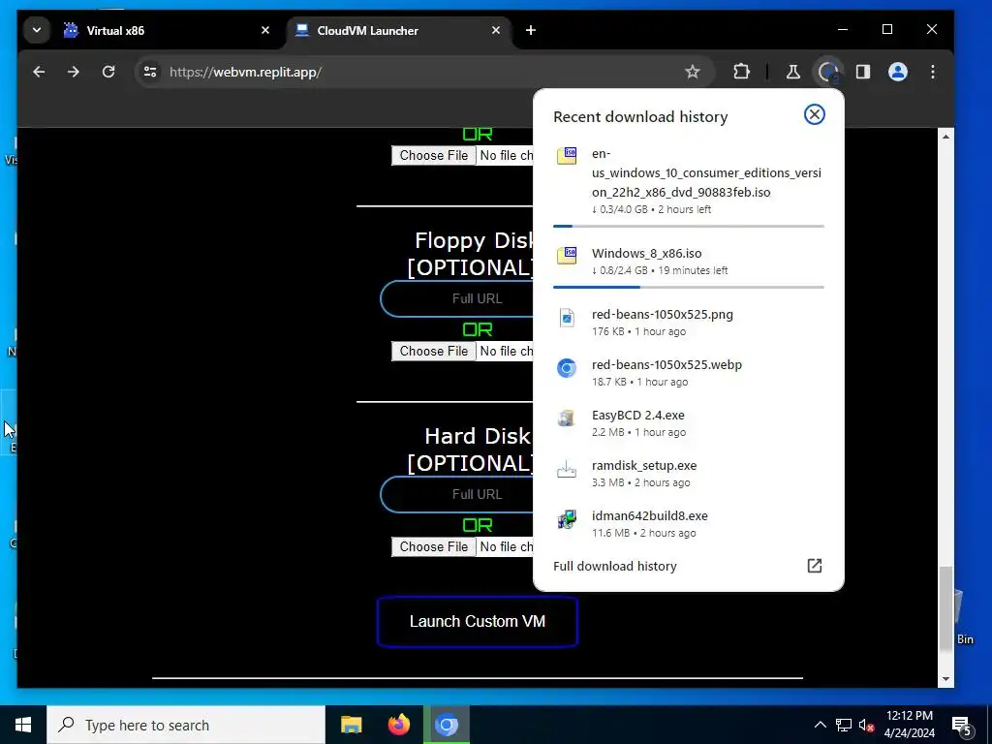The width and height of the screenshot is (992, 744).
Task: Click scrollbar up arrow
Action: (945, 137)
